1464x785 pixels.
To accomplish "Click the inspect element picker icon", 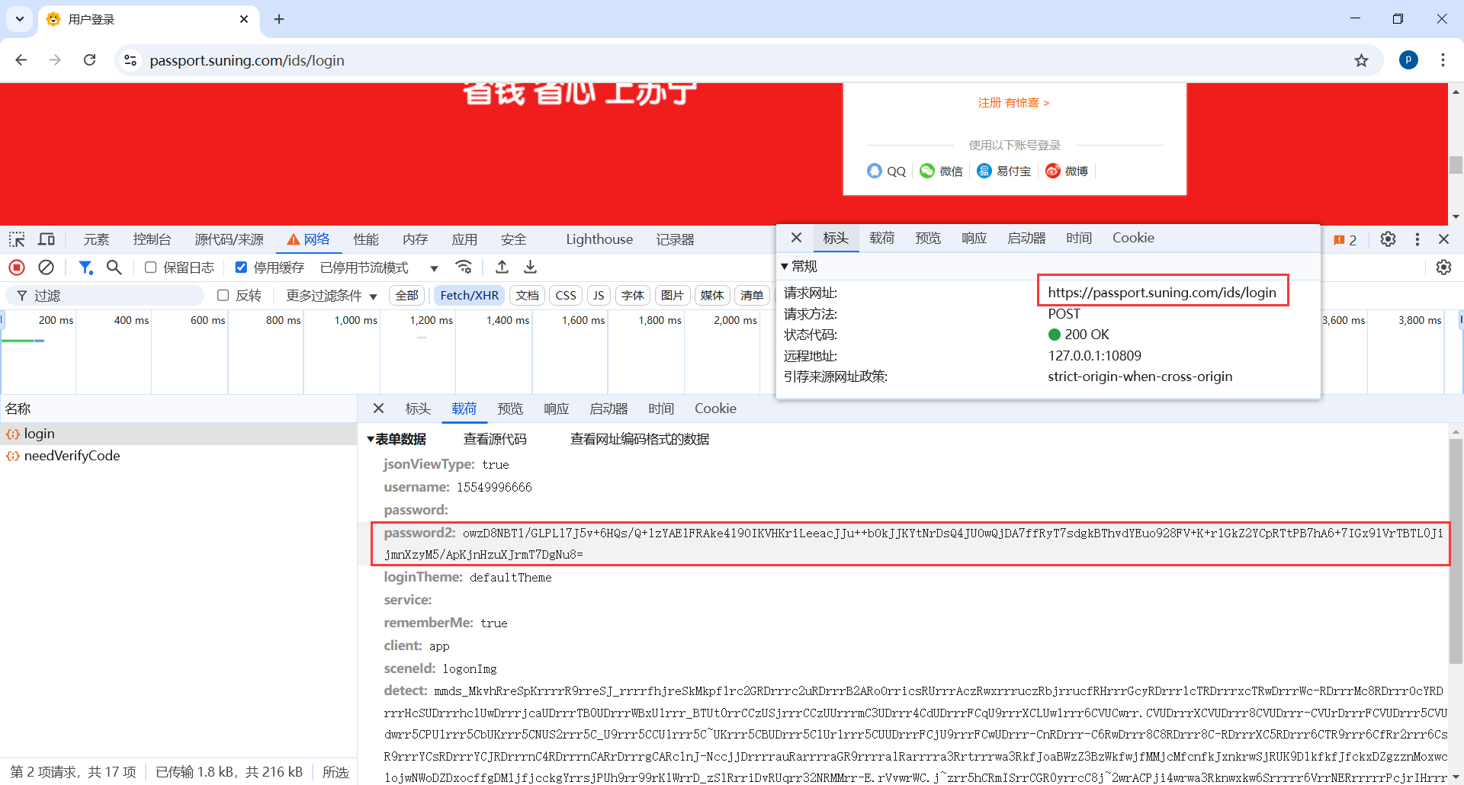I will 17,239.
